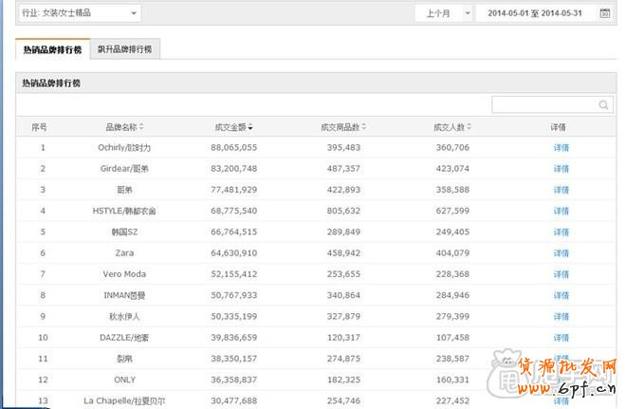Open 详情 link for HSTYLE row

point(561,212)
